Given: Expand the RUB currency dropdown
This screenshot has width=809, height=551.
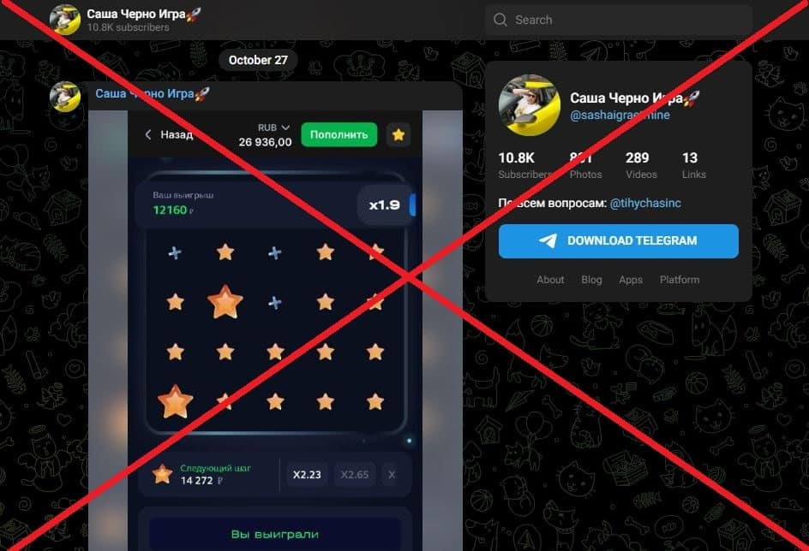Looking at the screenshot, I should pyautogui.click(x=273, y=127).
